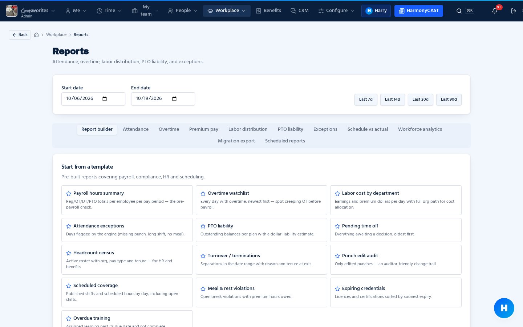The width and height of the screenshot is (523, 327).
Task: Click the Back button
Action: click(x=20, y=35)
